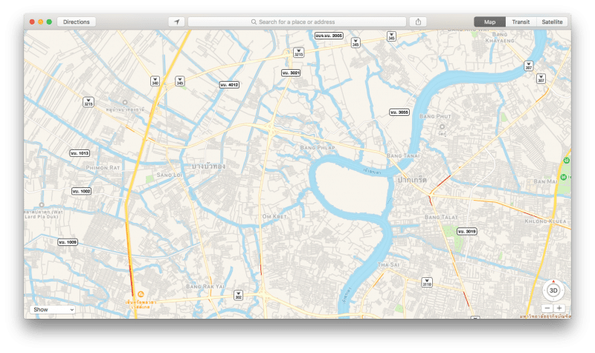Open the Share menu in toolbar
Viewport: 595px width, 353px height.
click(x=418, y=22)
